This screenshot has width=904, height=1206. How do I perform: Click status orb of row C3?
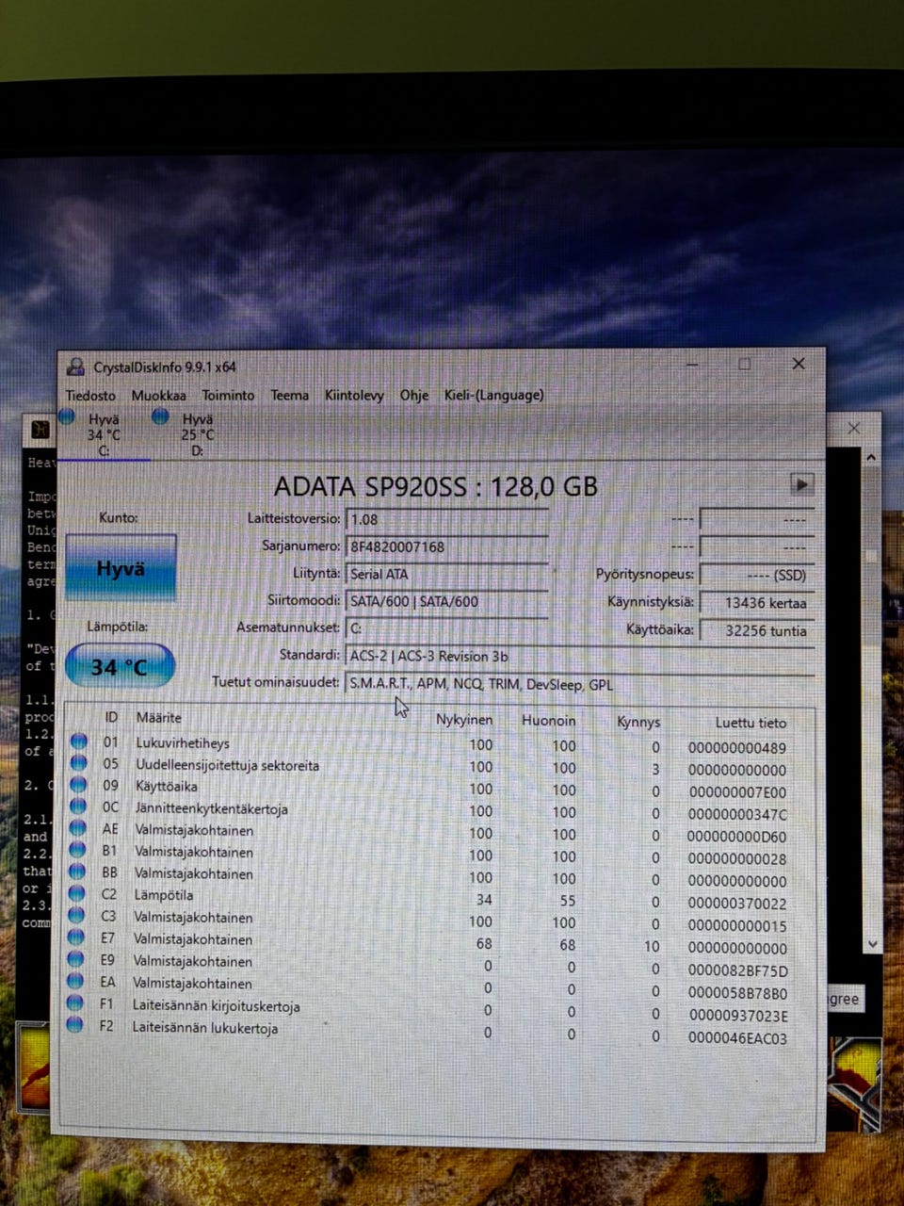[78, 915]
